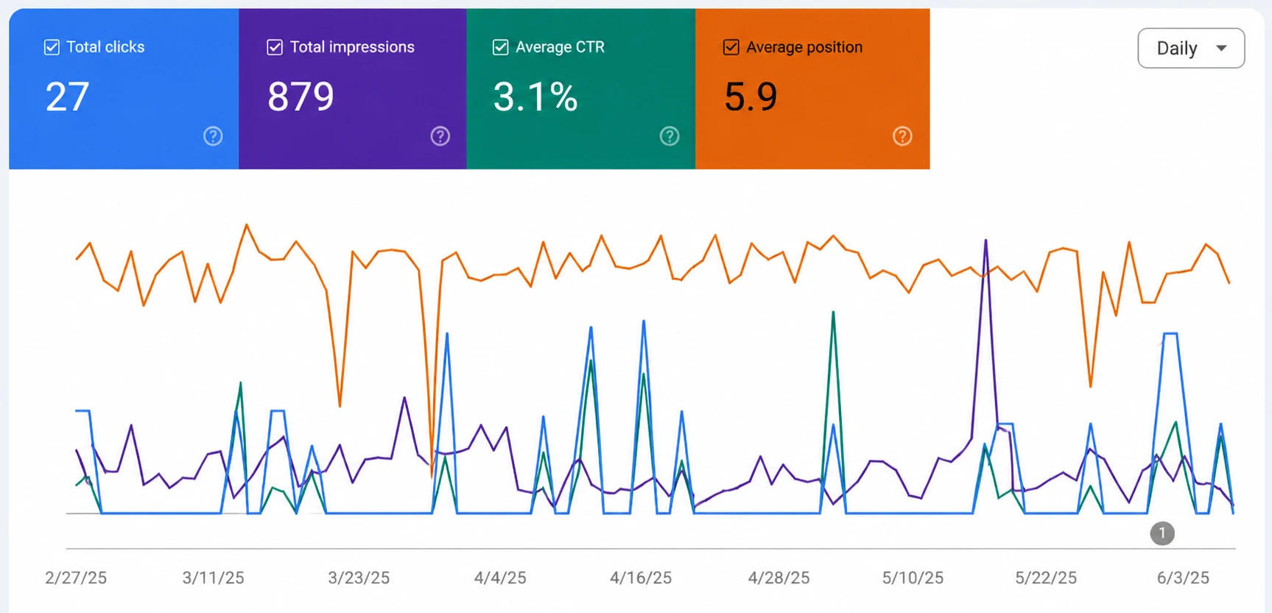
Task: Click the 4/16/25 axis date label
Action: 641,578
